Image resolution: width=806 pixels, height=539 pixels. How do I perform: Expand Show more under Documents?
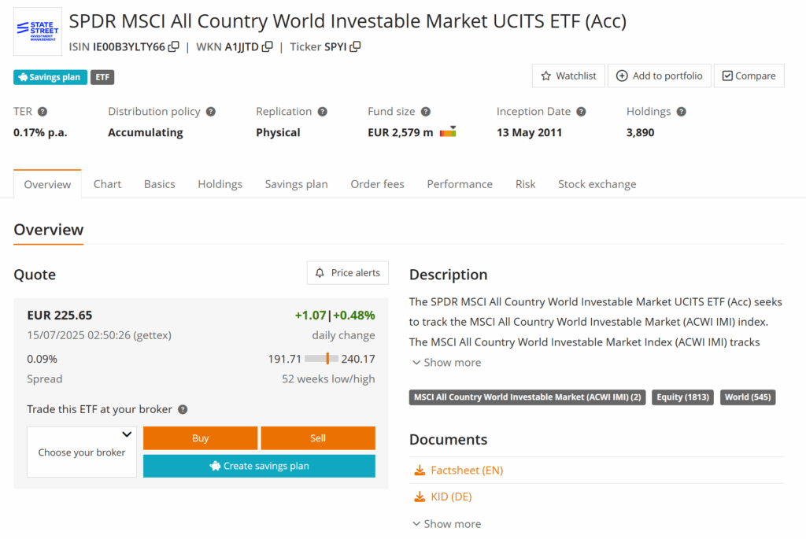(x=446, y=524)
